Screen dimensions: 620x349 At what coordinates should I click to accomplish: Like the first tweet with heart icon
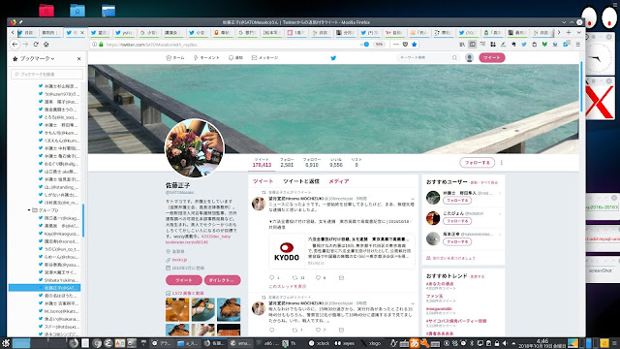(318, 278)
